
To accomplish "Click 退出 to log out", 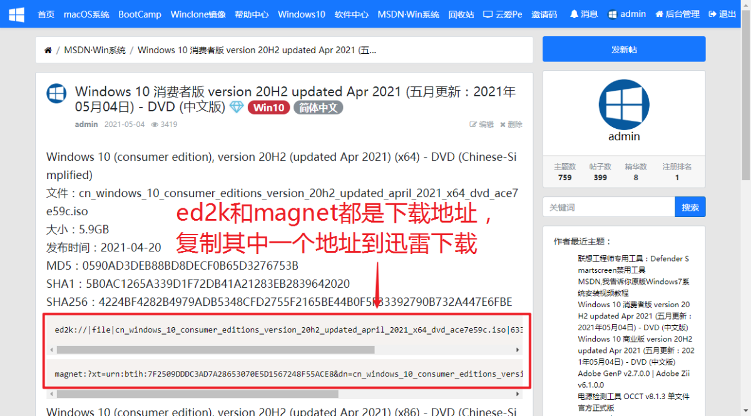I will (722, 14).
